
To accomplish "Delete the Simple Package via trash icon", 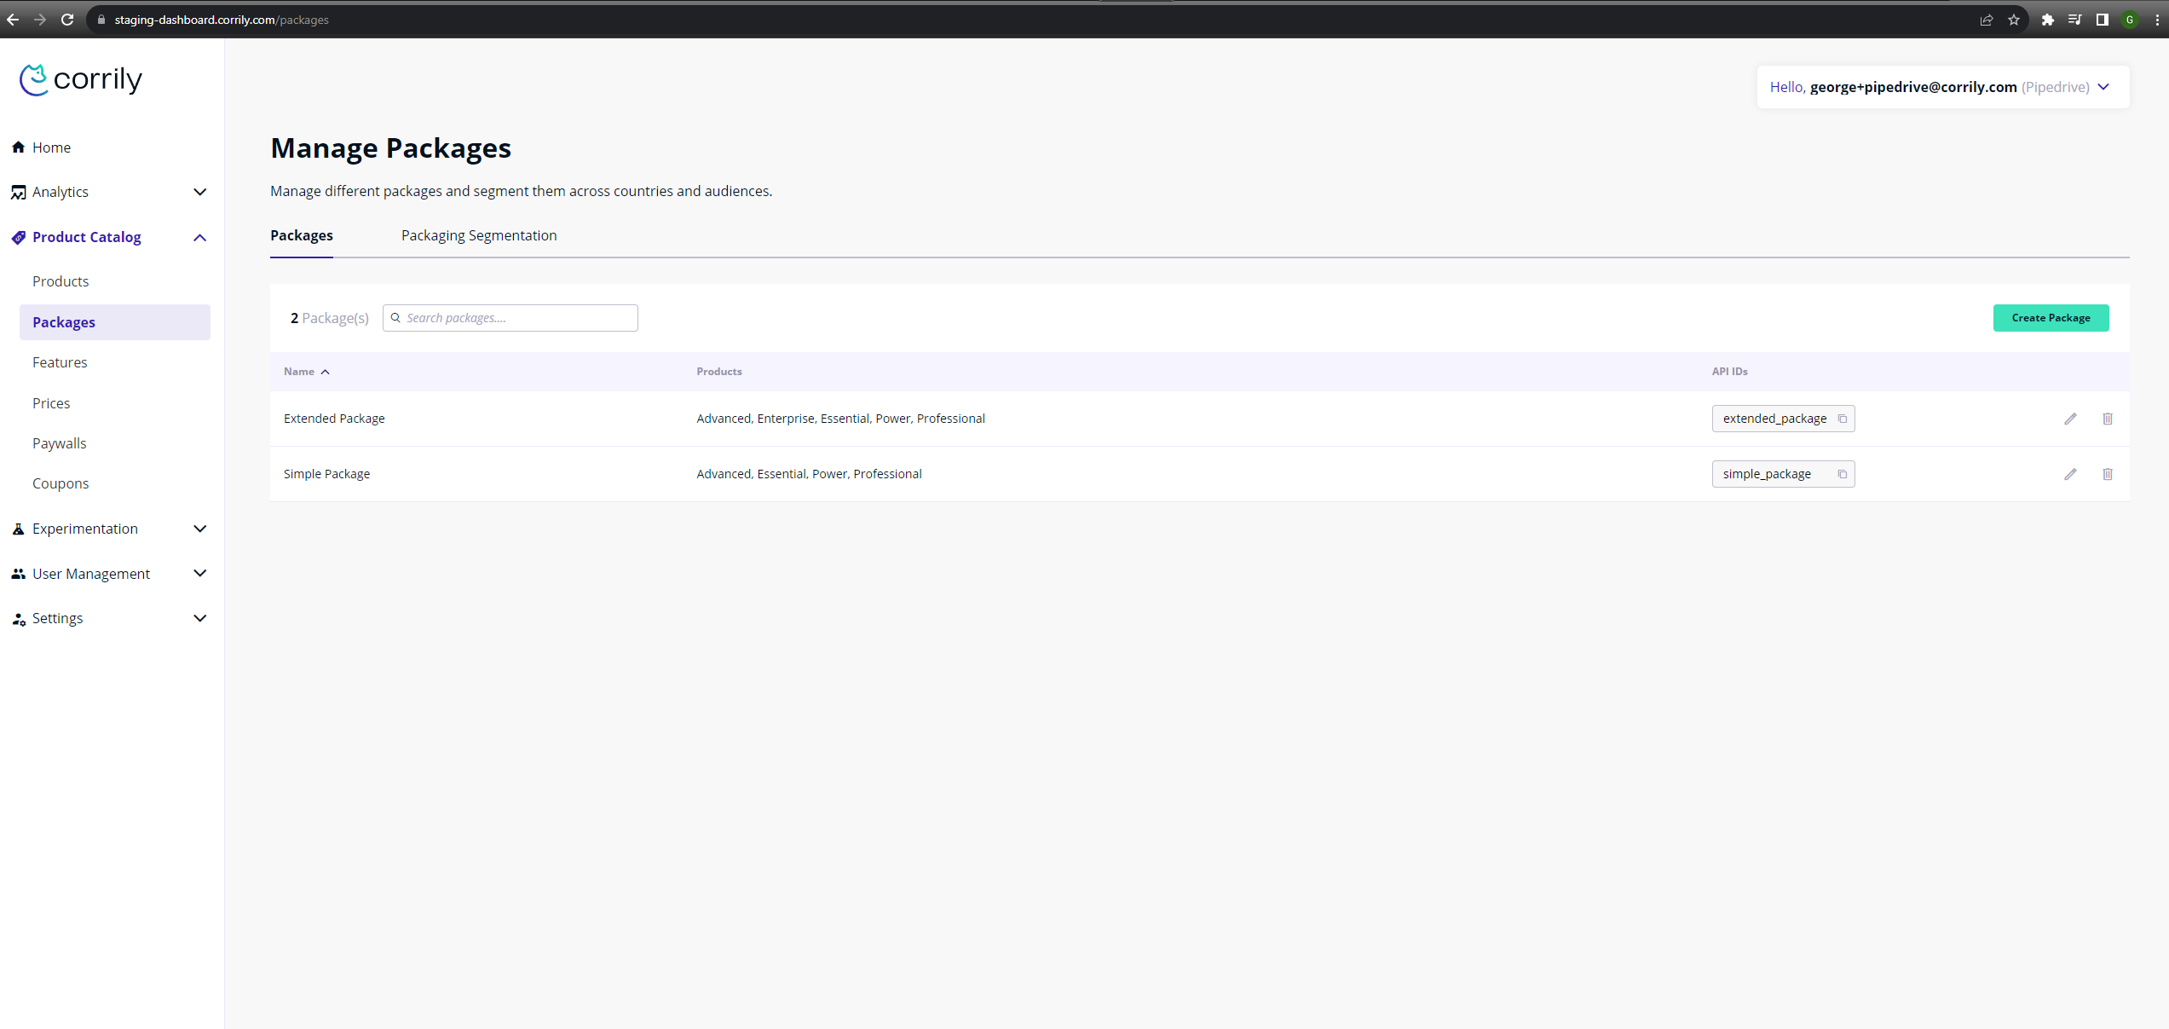I will click(2107, 474).
